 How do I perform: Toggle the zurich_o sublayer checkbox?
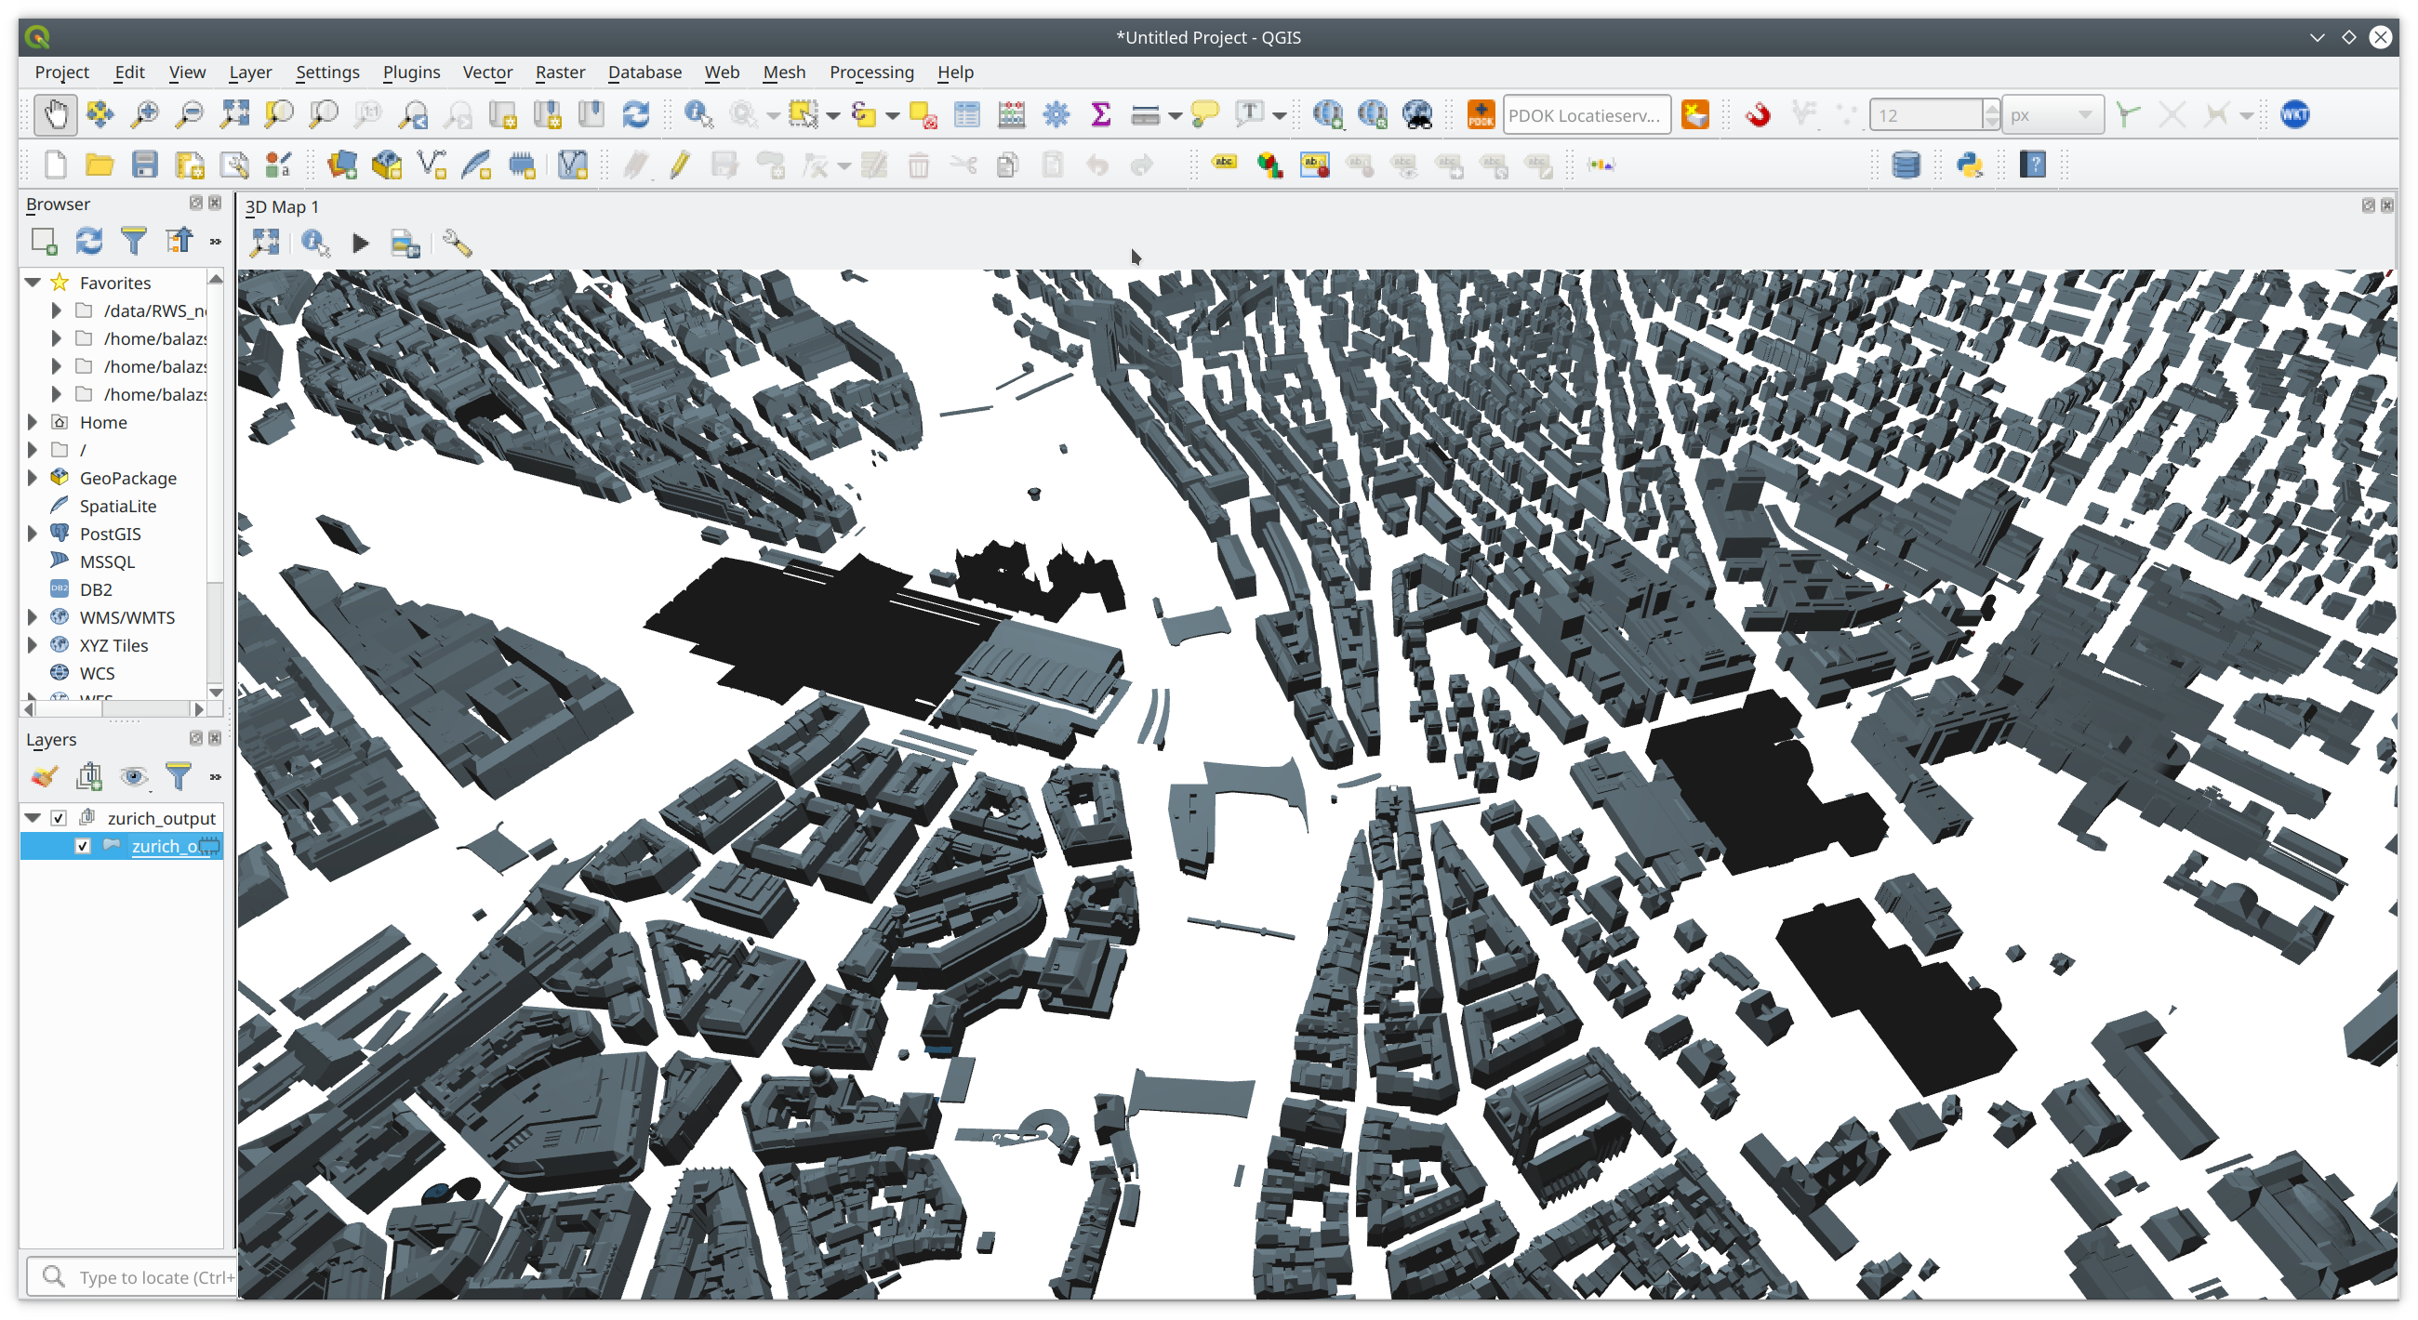point(83,845)
